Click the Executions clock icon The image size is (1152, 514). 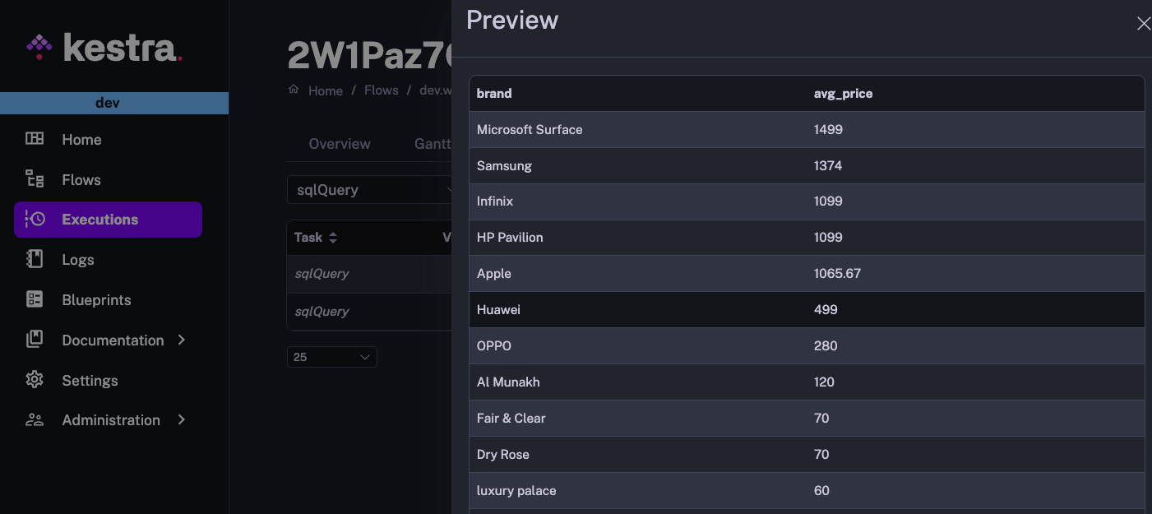pyautogui.click(x=35, y=220)
